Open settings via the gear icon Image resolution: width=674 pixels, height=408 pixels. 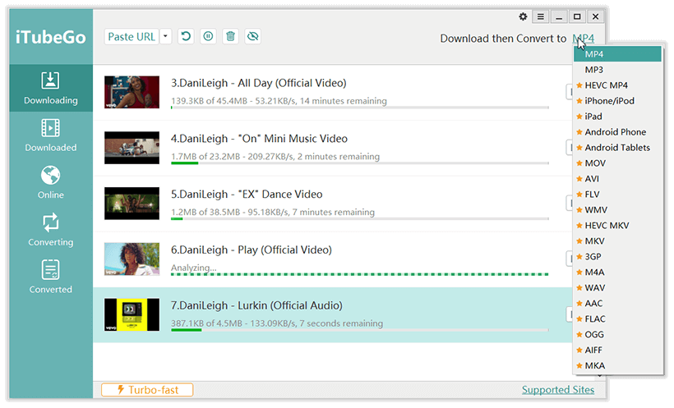click(x=524, y=16)
